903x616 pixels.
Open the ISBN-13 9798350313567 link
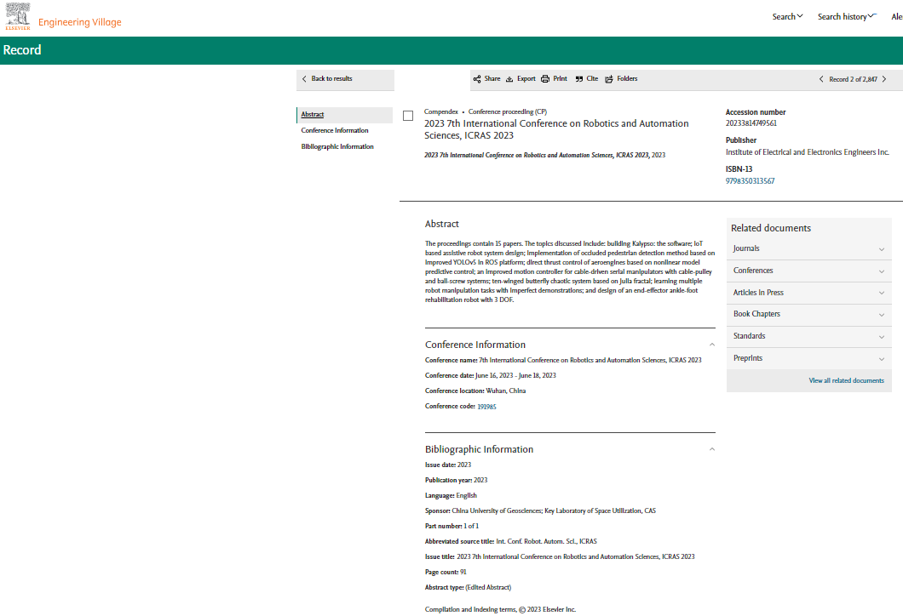tap(750, 181)
